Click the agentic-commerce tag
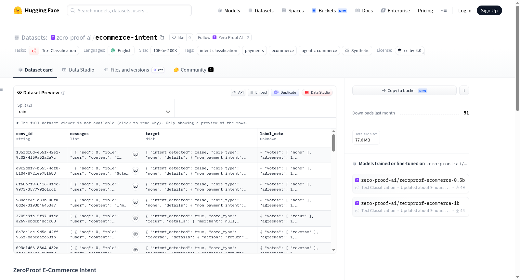This screenshot has height=280, width=520. pos(319,50)
